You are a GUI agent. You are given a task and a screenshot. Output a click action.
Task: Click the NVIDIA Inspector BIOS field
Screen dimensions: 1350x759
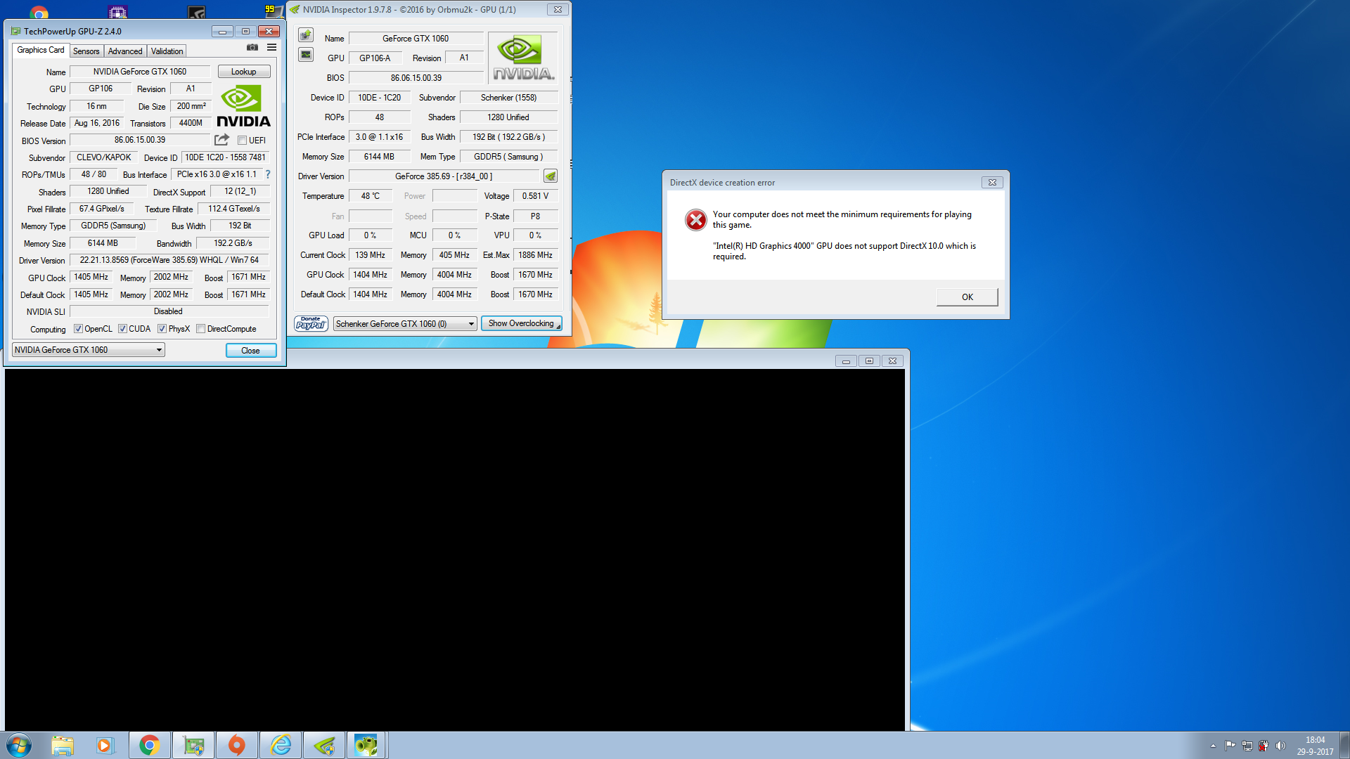pyautogui.click(x=416, y=78)
